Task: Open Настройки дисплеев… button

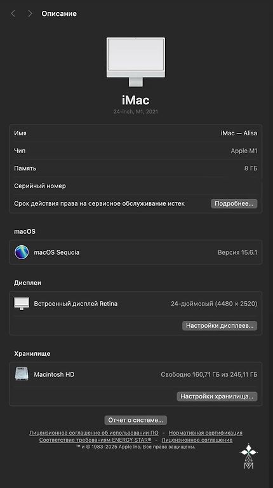Action: [220, 325]
